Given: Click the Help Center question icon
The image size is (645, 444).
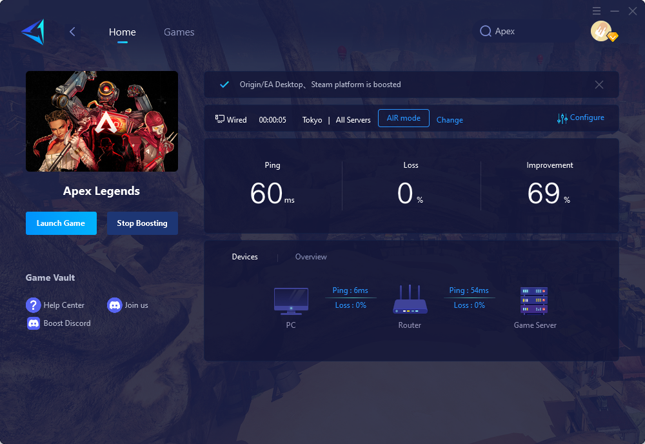Looking at the screenshot, I should [x=34, y=305].
